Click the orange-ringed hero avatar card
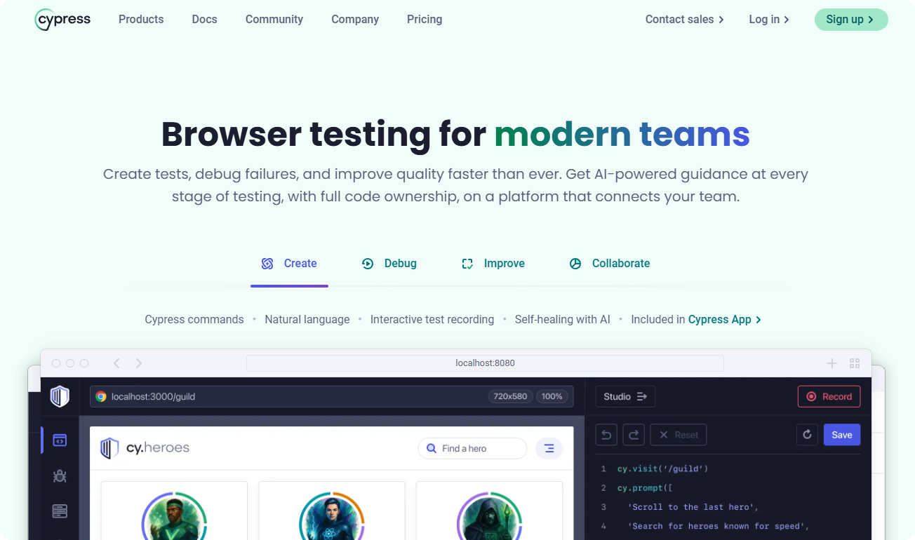 click(x=332, y=511)
